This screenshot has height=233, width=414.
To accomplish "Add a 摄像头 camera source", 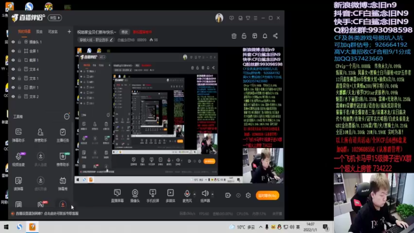I will 135,196.
